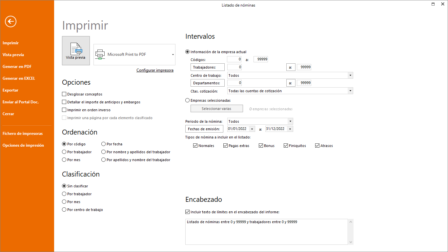The image size is (448, 252).
Task: Select Por código ordering
Action: (x=64, y=144)
